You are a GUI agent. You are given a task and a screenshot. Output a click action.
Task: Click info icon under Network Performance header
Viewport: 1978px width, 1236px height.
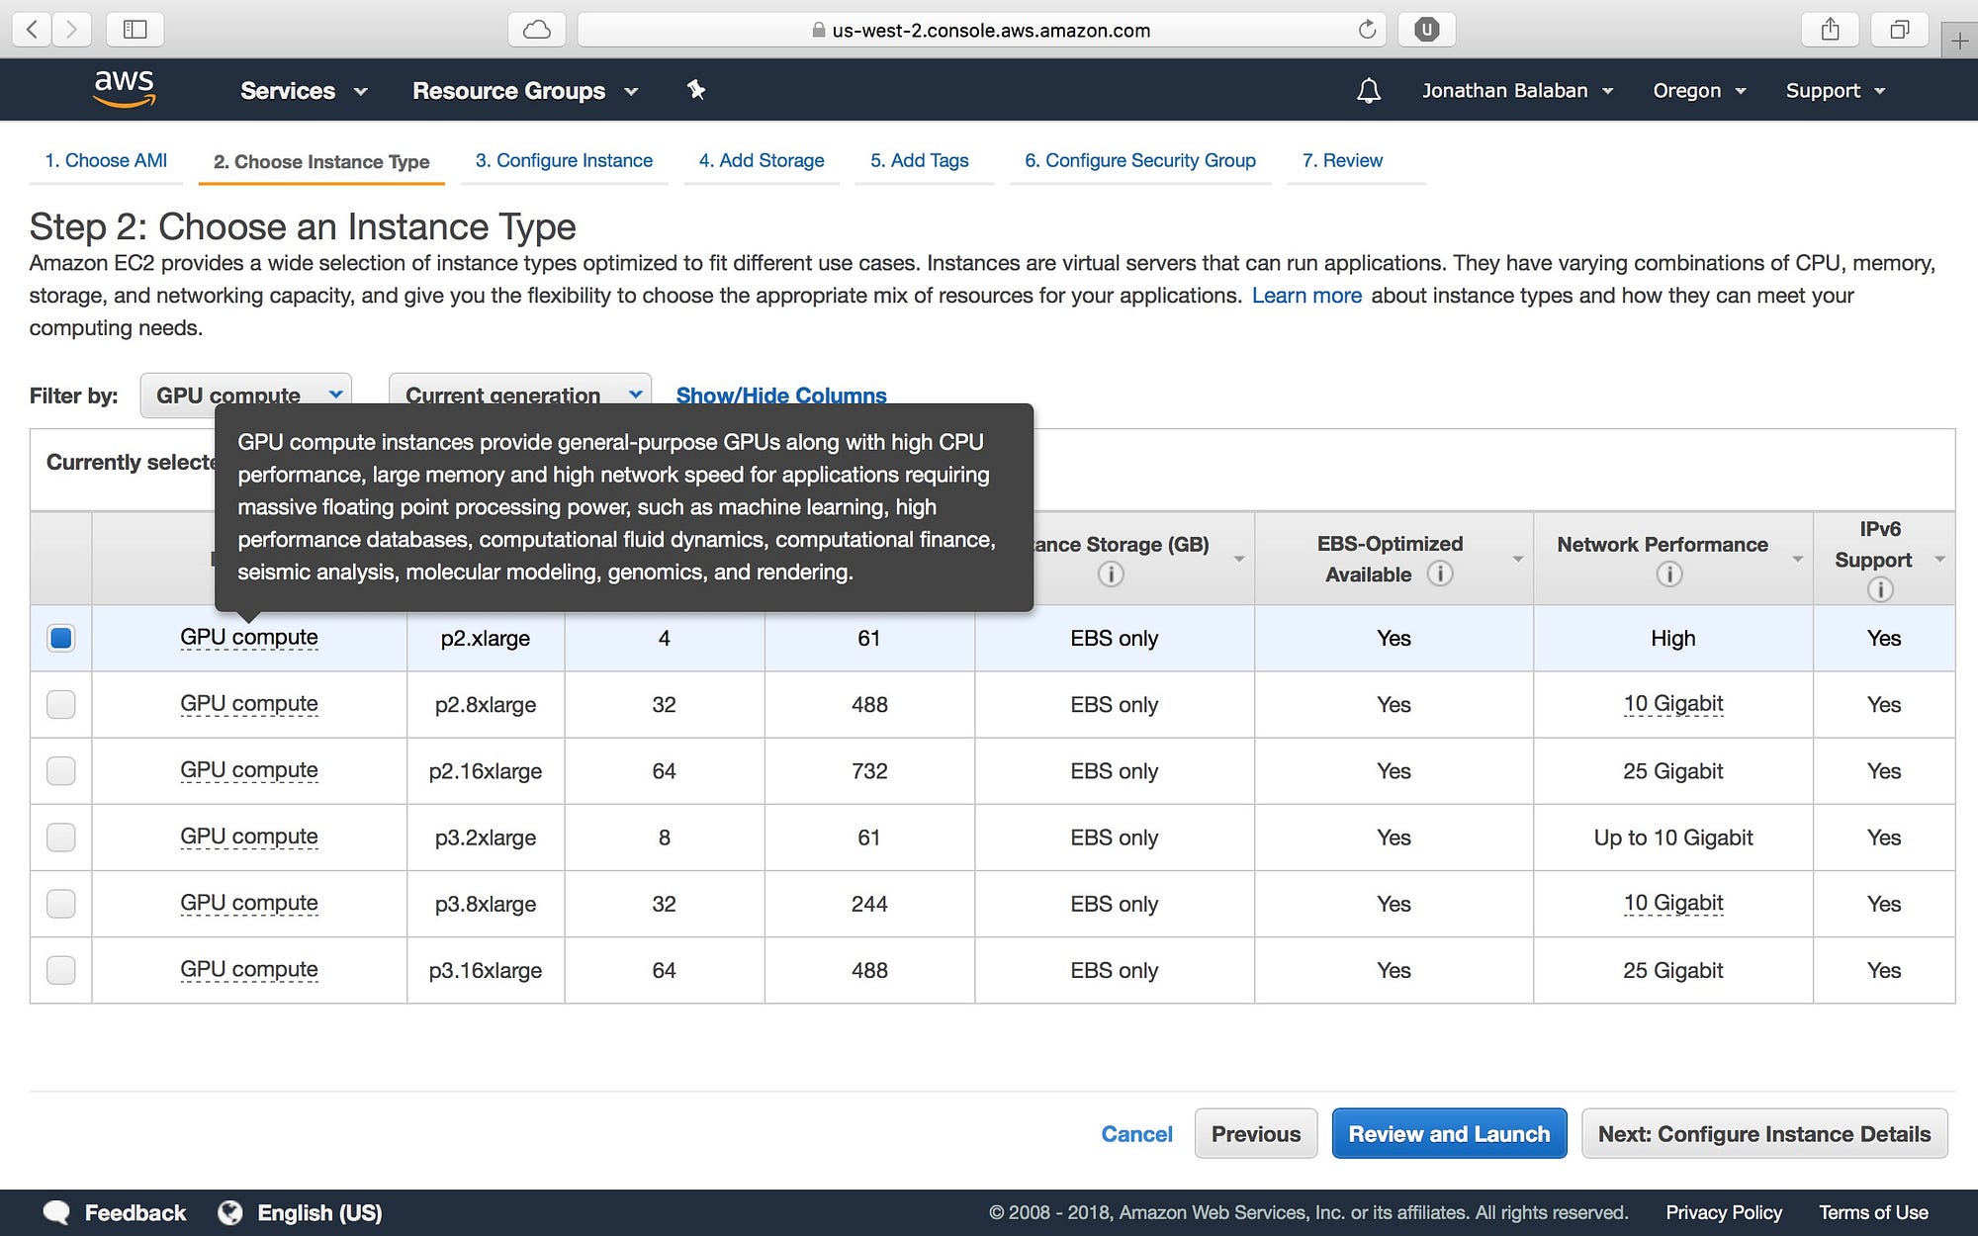point(1668,574)
